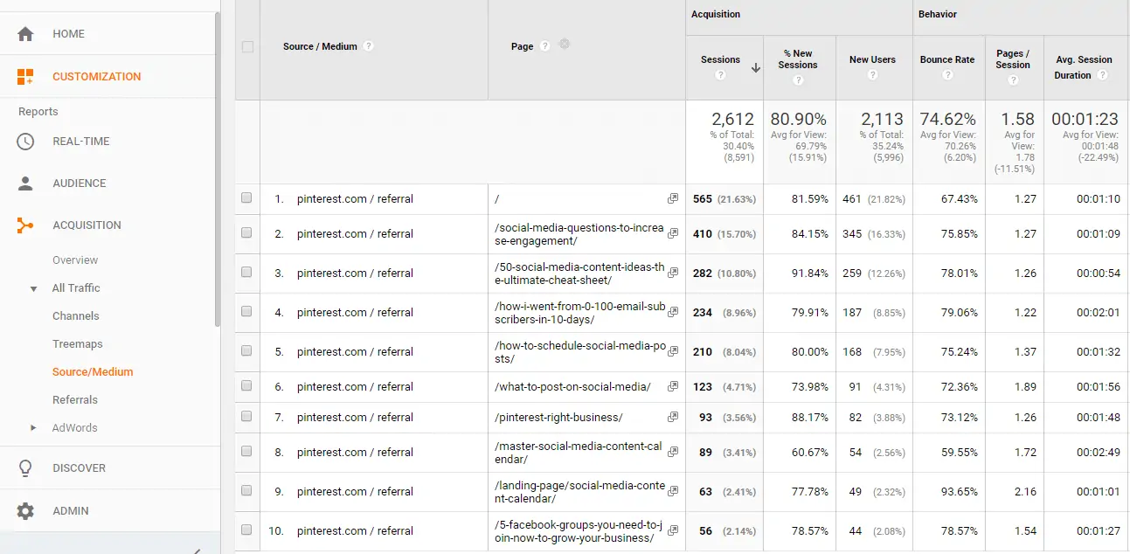
Task: Open the Home icon in sidebar
Action: [x=25, y=34]
